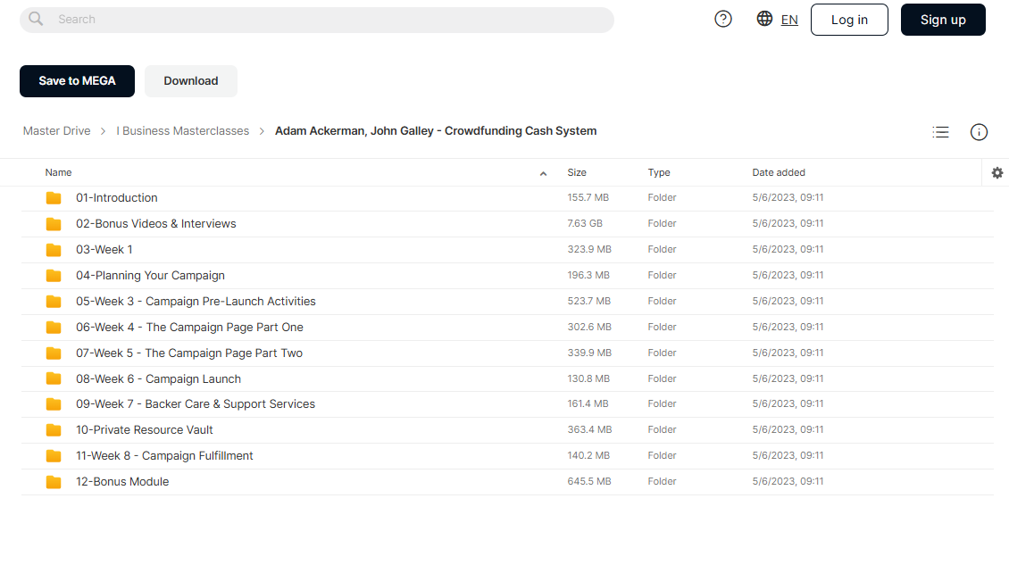Click the Sign up button
Screen dimensions: 1009x565
[943, 20]
